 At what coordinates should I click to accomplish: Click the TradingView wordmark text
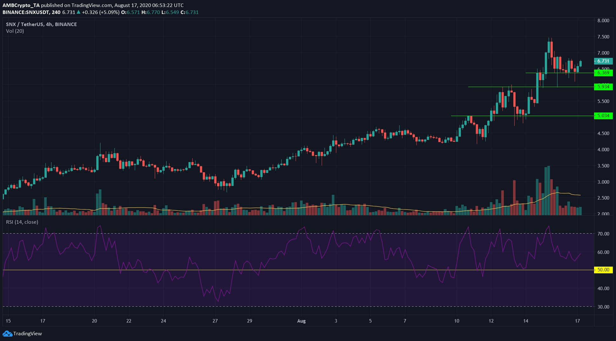[28, 334]
